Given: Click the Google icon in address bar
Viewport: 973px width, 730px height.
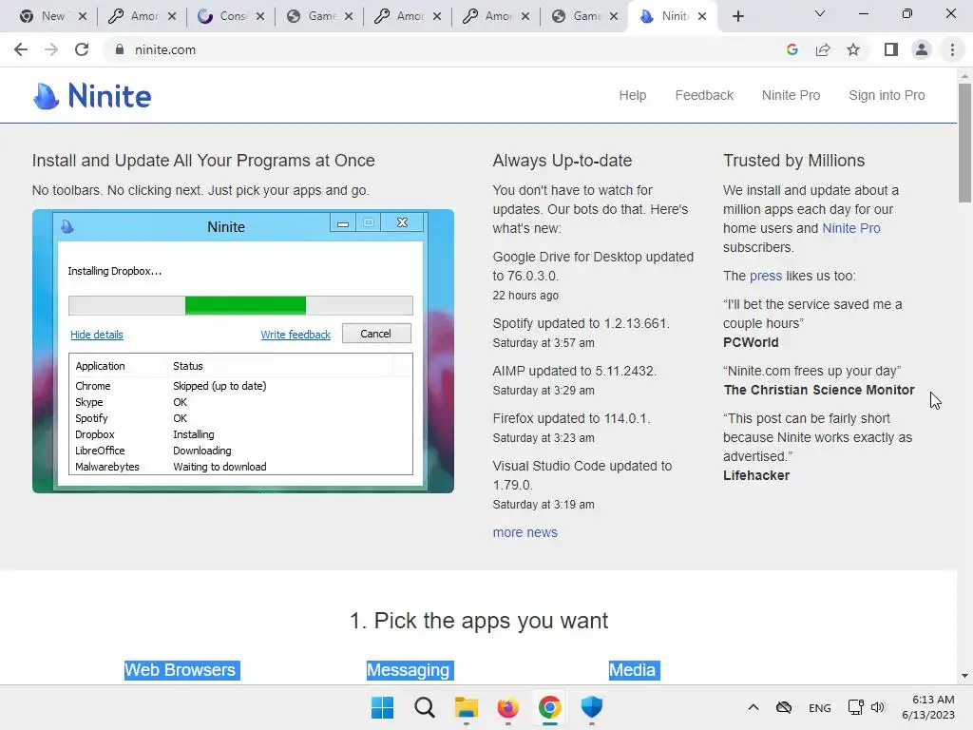Looking at the screenshot, I should 792,49.
